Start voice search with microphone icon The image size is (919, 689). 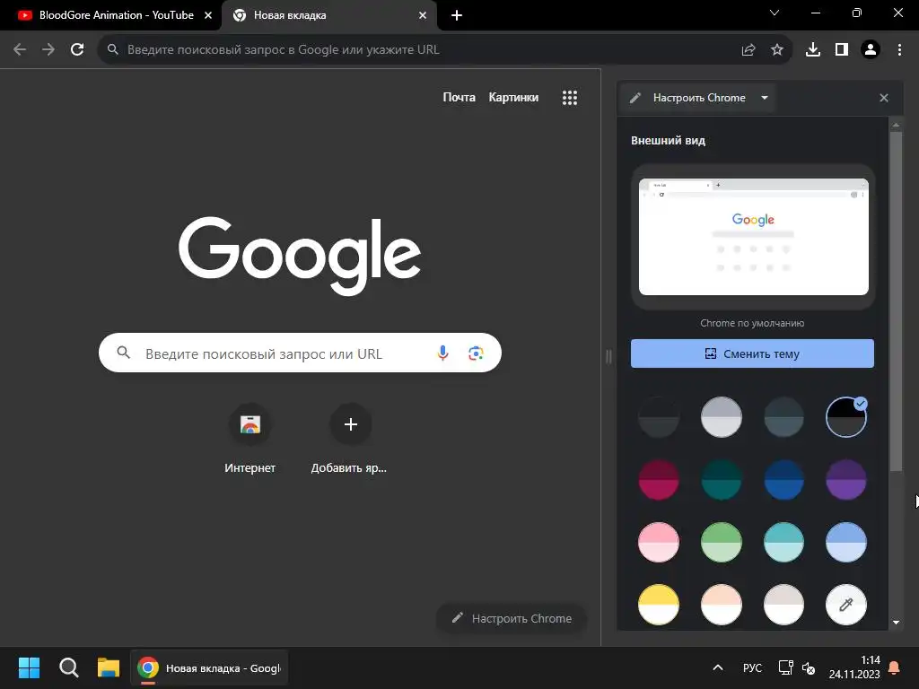click(443, 353)
